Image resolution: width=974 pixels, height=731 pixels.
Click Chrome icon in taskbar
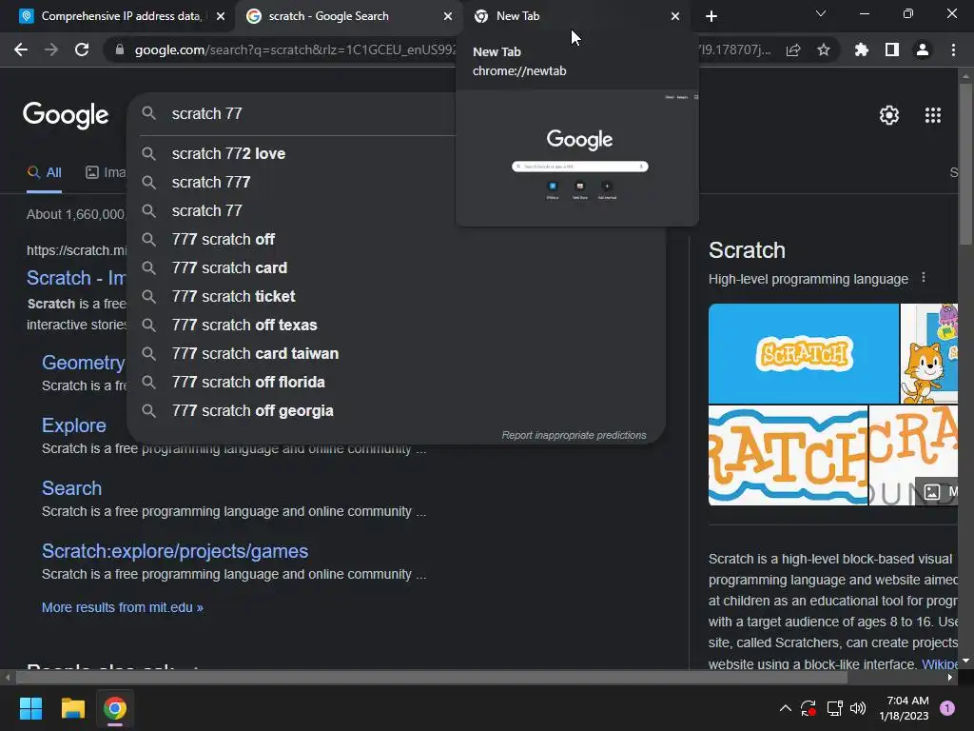point(115,708)
